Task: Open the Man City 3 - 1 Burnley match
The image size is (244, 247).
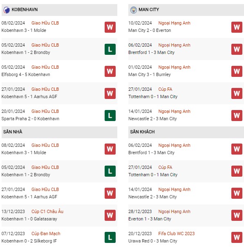Action: [x=150, y=74]
